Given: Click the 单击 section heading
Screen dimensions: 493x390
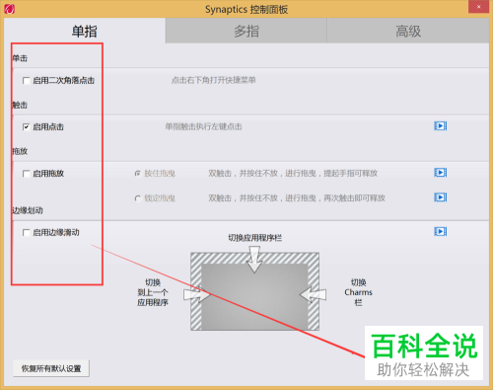Looking at the screenshot, I should (x=20, y=58).
